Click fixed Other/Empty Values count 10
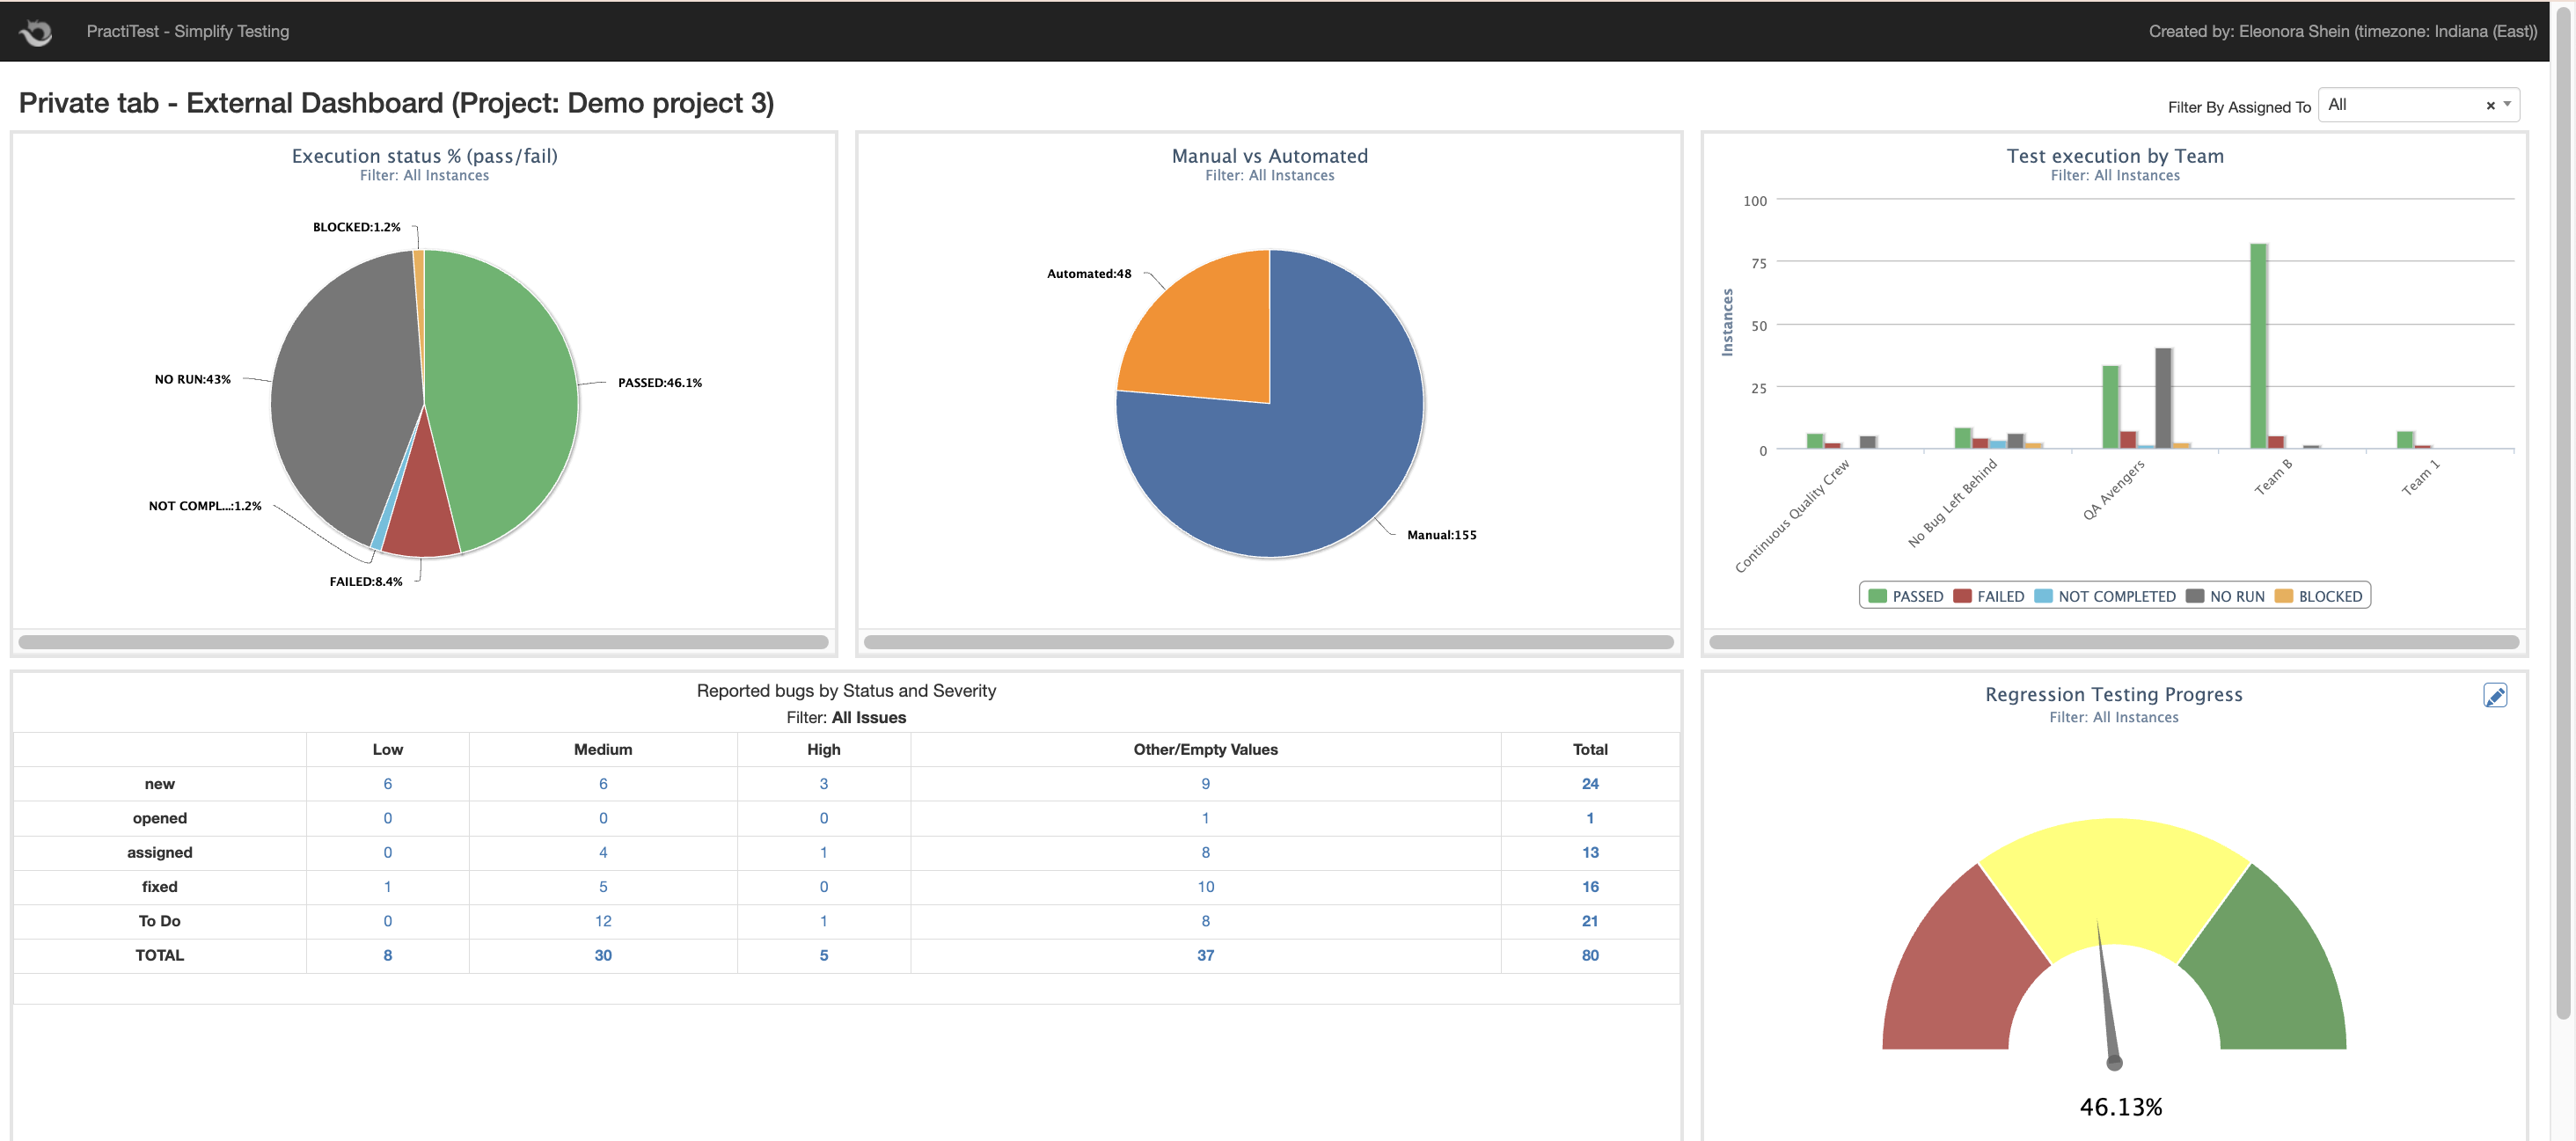The width and height of the screenshot is (2576, 1141). point(1205,887)
